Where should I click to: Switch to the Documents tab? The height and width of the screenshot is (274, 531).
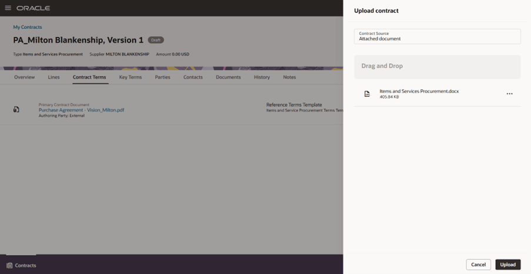pos(228,77)
